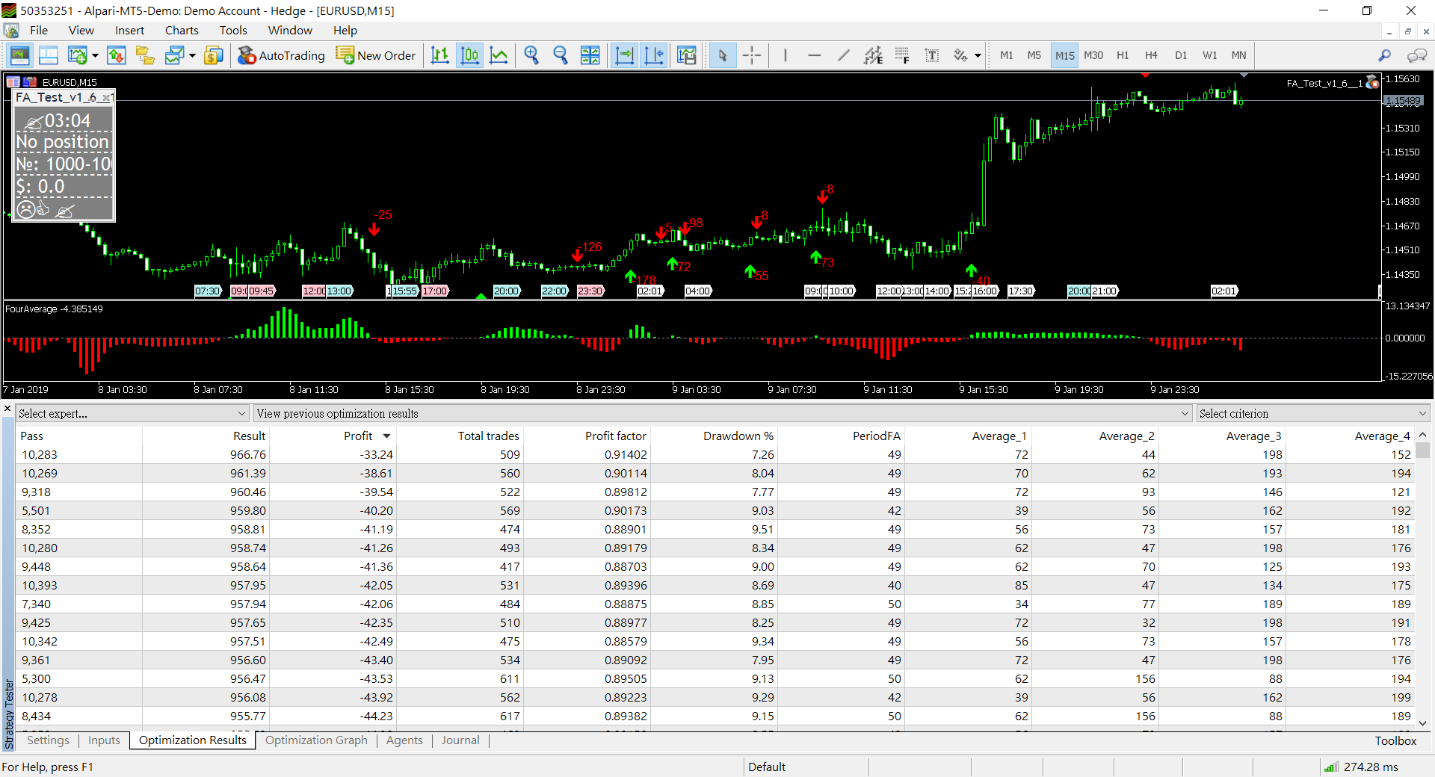This screenshot has width=1435, height=777.
Task: Sort results by Profit factor column header
Action: (x=615, y=436)
